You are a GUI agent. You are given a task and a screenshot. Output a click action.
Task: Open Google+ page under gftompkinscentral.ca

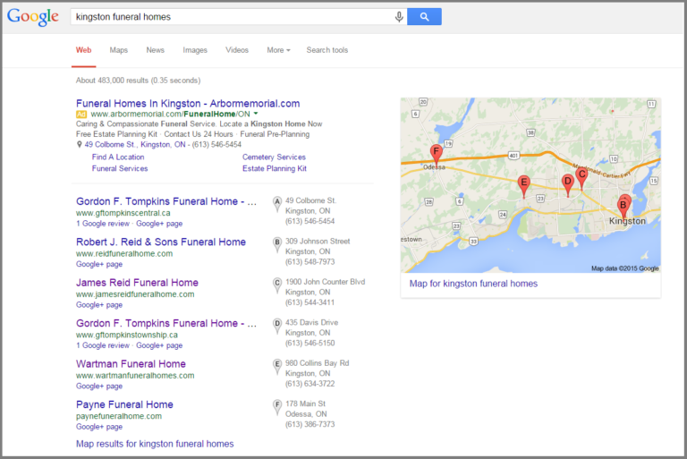click(x=159, y=224)
